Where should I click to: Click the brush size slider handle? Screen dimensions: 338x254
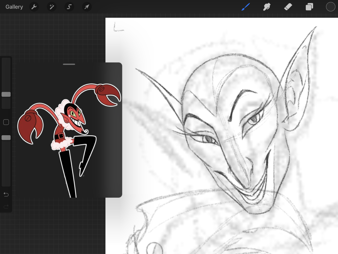click(x=6, y=94)
